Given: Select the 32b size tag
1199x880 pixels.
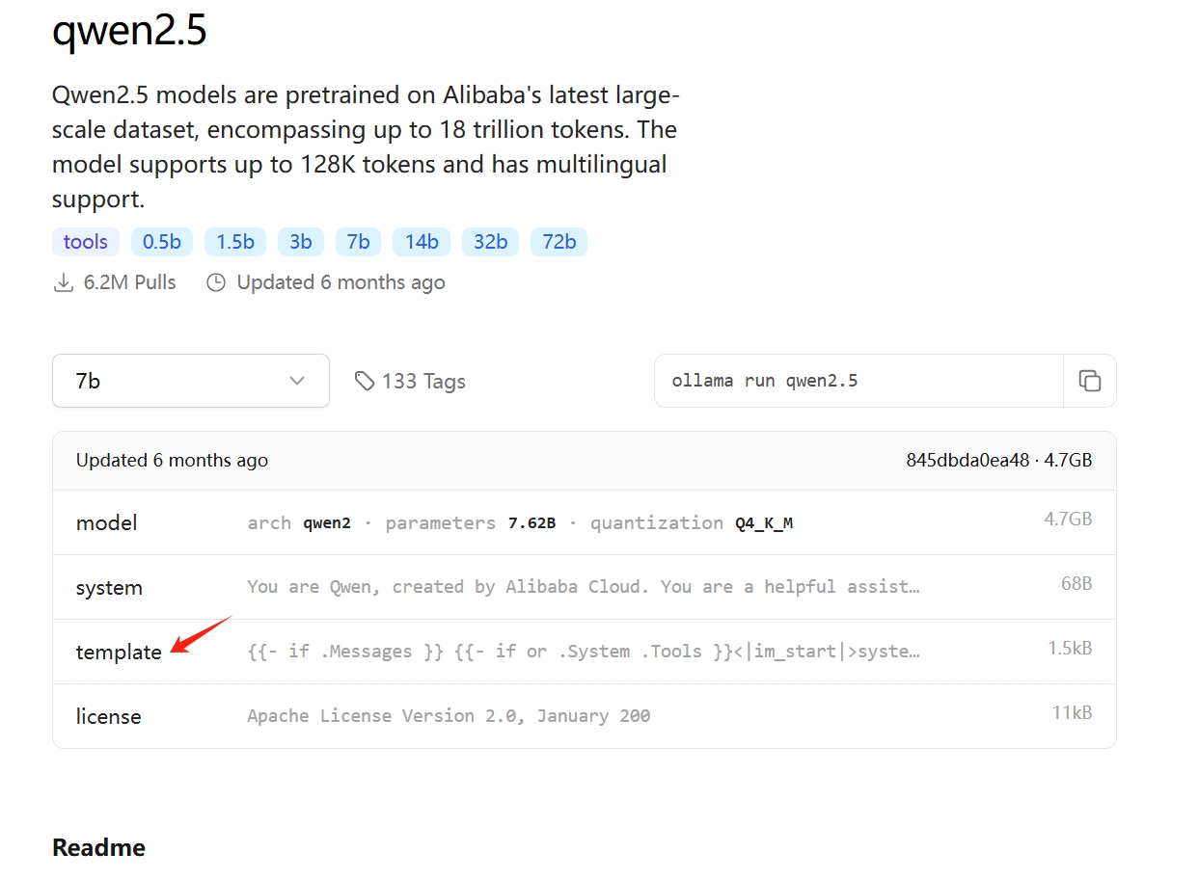Looking at the screenshot, I should coord(490,242).
